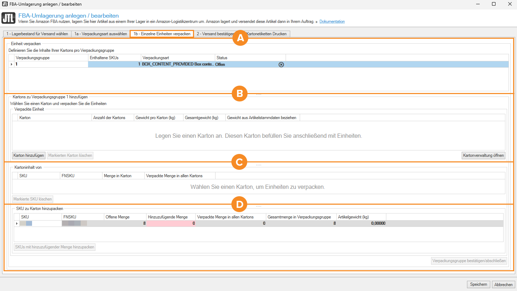Click the splitter dots above Kartoninhalt von

(258, 165)
